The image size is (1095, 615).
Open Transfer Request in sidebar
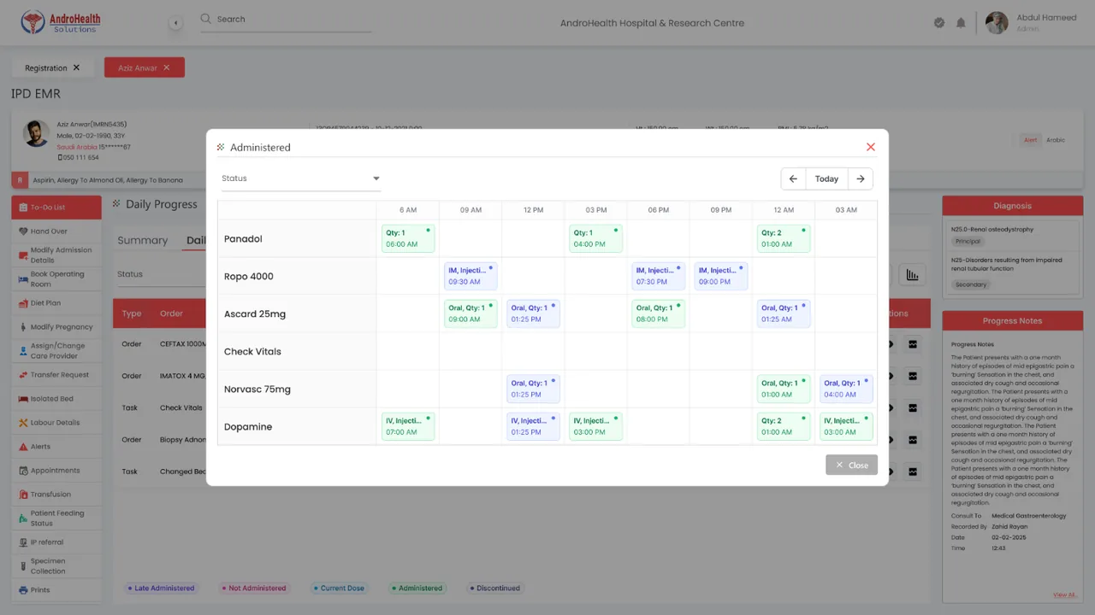click(x=56, y=374)
